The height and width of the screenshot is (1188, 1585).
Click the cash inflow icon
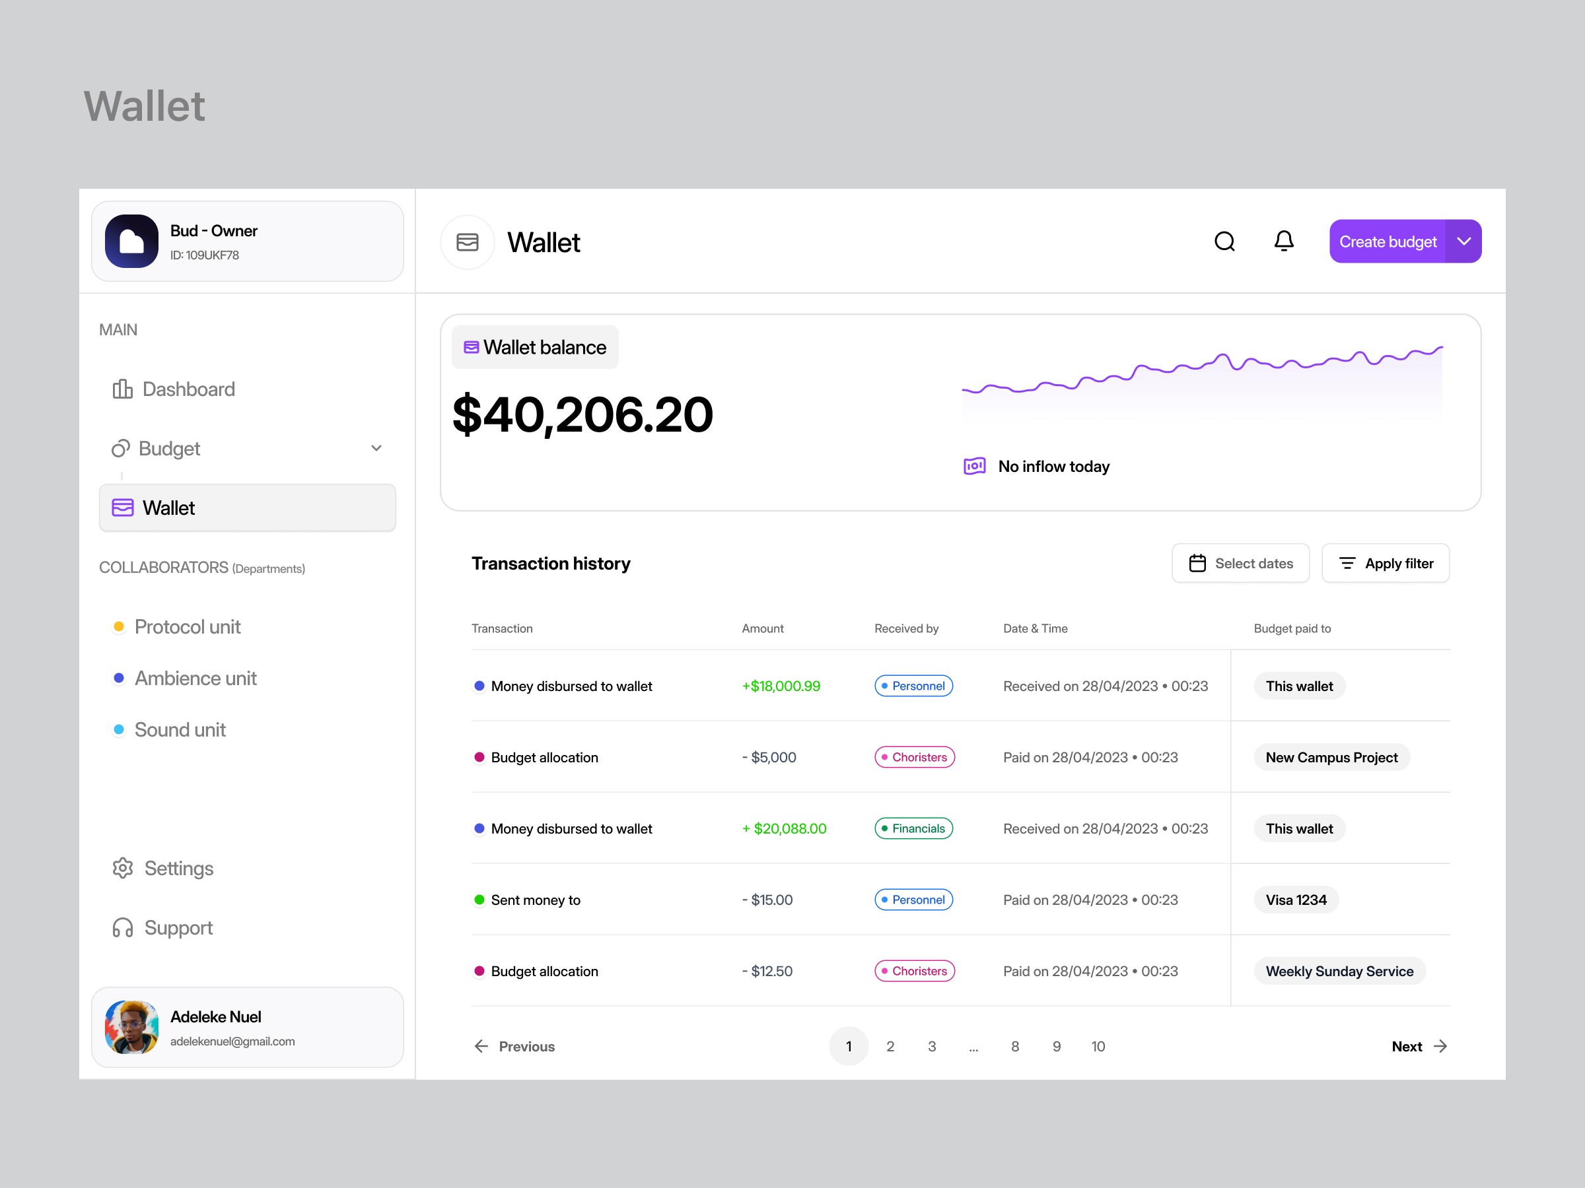click(x=974, y=466)
